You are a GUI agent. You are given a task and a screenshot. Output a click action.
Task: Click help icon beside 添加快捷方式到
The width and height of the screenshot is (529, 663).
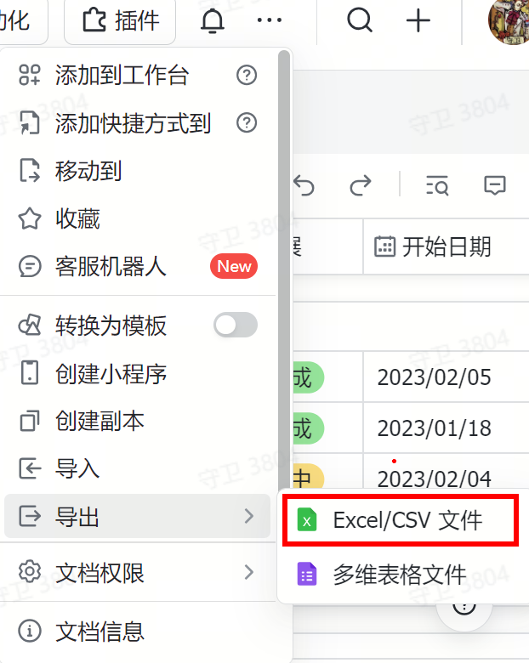pos(247,123)
